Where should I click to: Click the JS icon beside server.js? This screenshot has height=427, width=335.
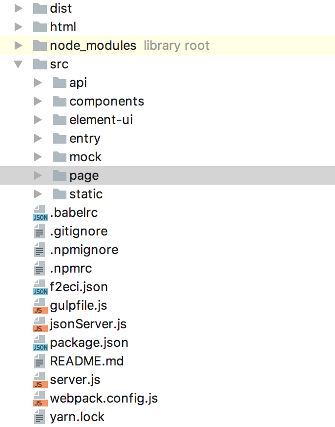tap(40, 380)
